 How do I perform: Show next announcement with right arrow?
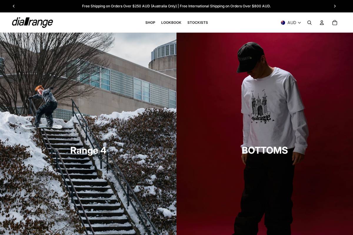335,6
